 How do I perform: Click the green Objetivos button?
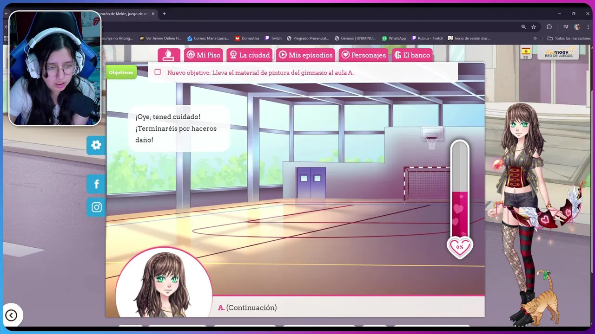click(x=121, y=72)
